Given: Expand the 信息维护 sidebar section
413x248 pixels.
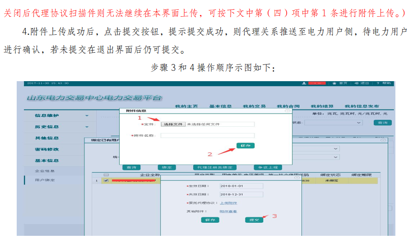Looking at the screenshot, I should click(x=87, y=116).
